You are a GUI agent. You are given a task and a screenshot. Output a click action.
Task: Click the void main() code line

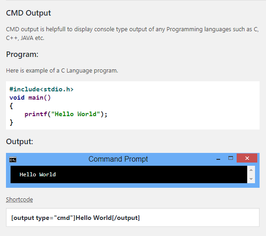pyautogui.click(x=30, y=98)
